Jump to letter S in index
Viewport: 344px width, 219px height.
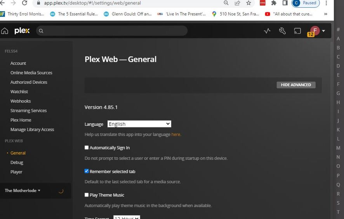[338, 203]
